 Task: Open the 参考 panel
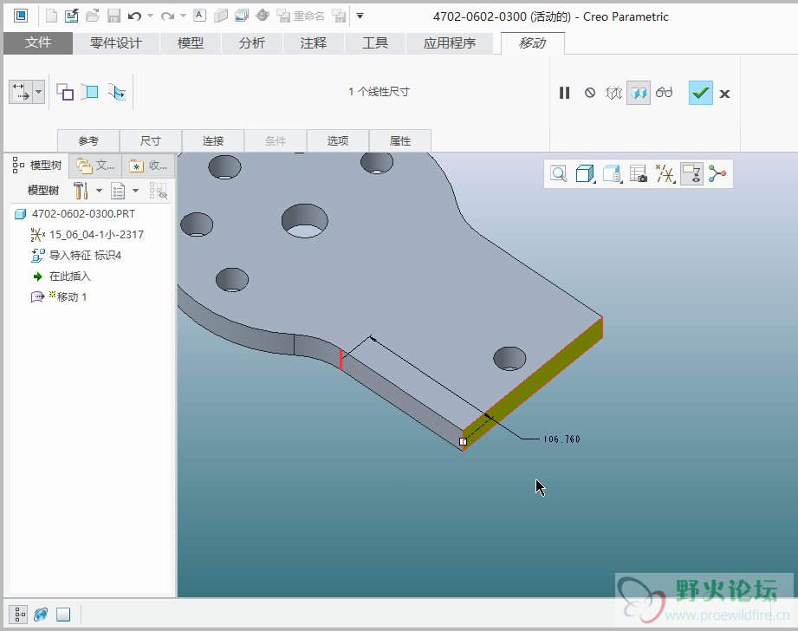click(x=88, y=140)
